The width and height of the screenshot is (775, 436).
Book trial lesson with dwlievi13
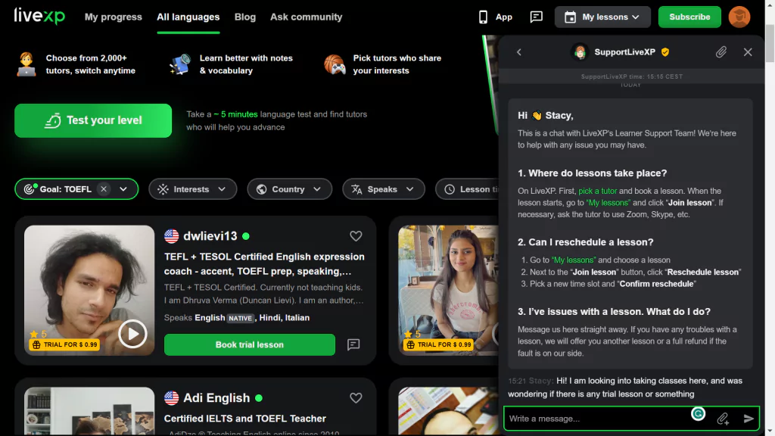pyautogui.click(x=250, y=344)
